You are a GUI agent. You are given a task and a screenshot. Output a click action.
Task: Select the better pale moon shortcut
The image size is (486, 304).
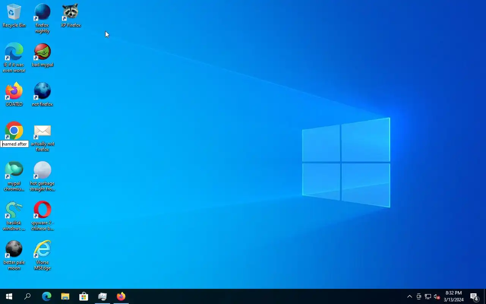click(14, 255)
